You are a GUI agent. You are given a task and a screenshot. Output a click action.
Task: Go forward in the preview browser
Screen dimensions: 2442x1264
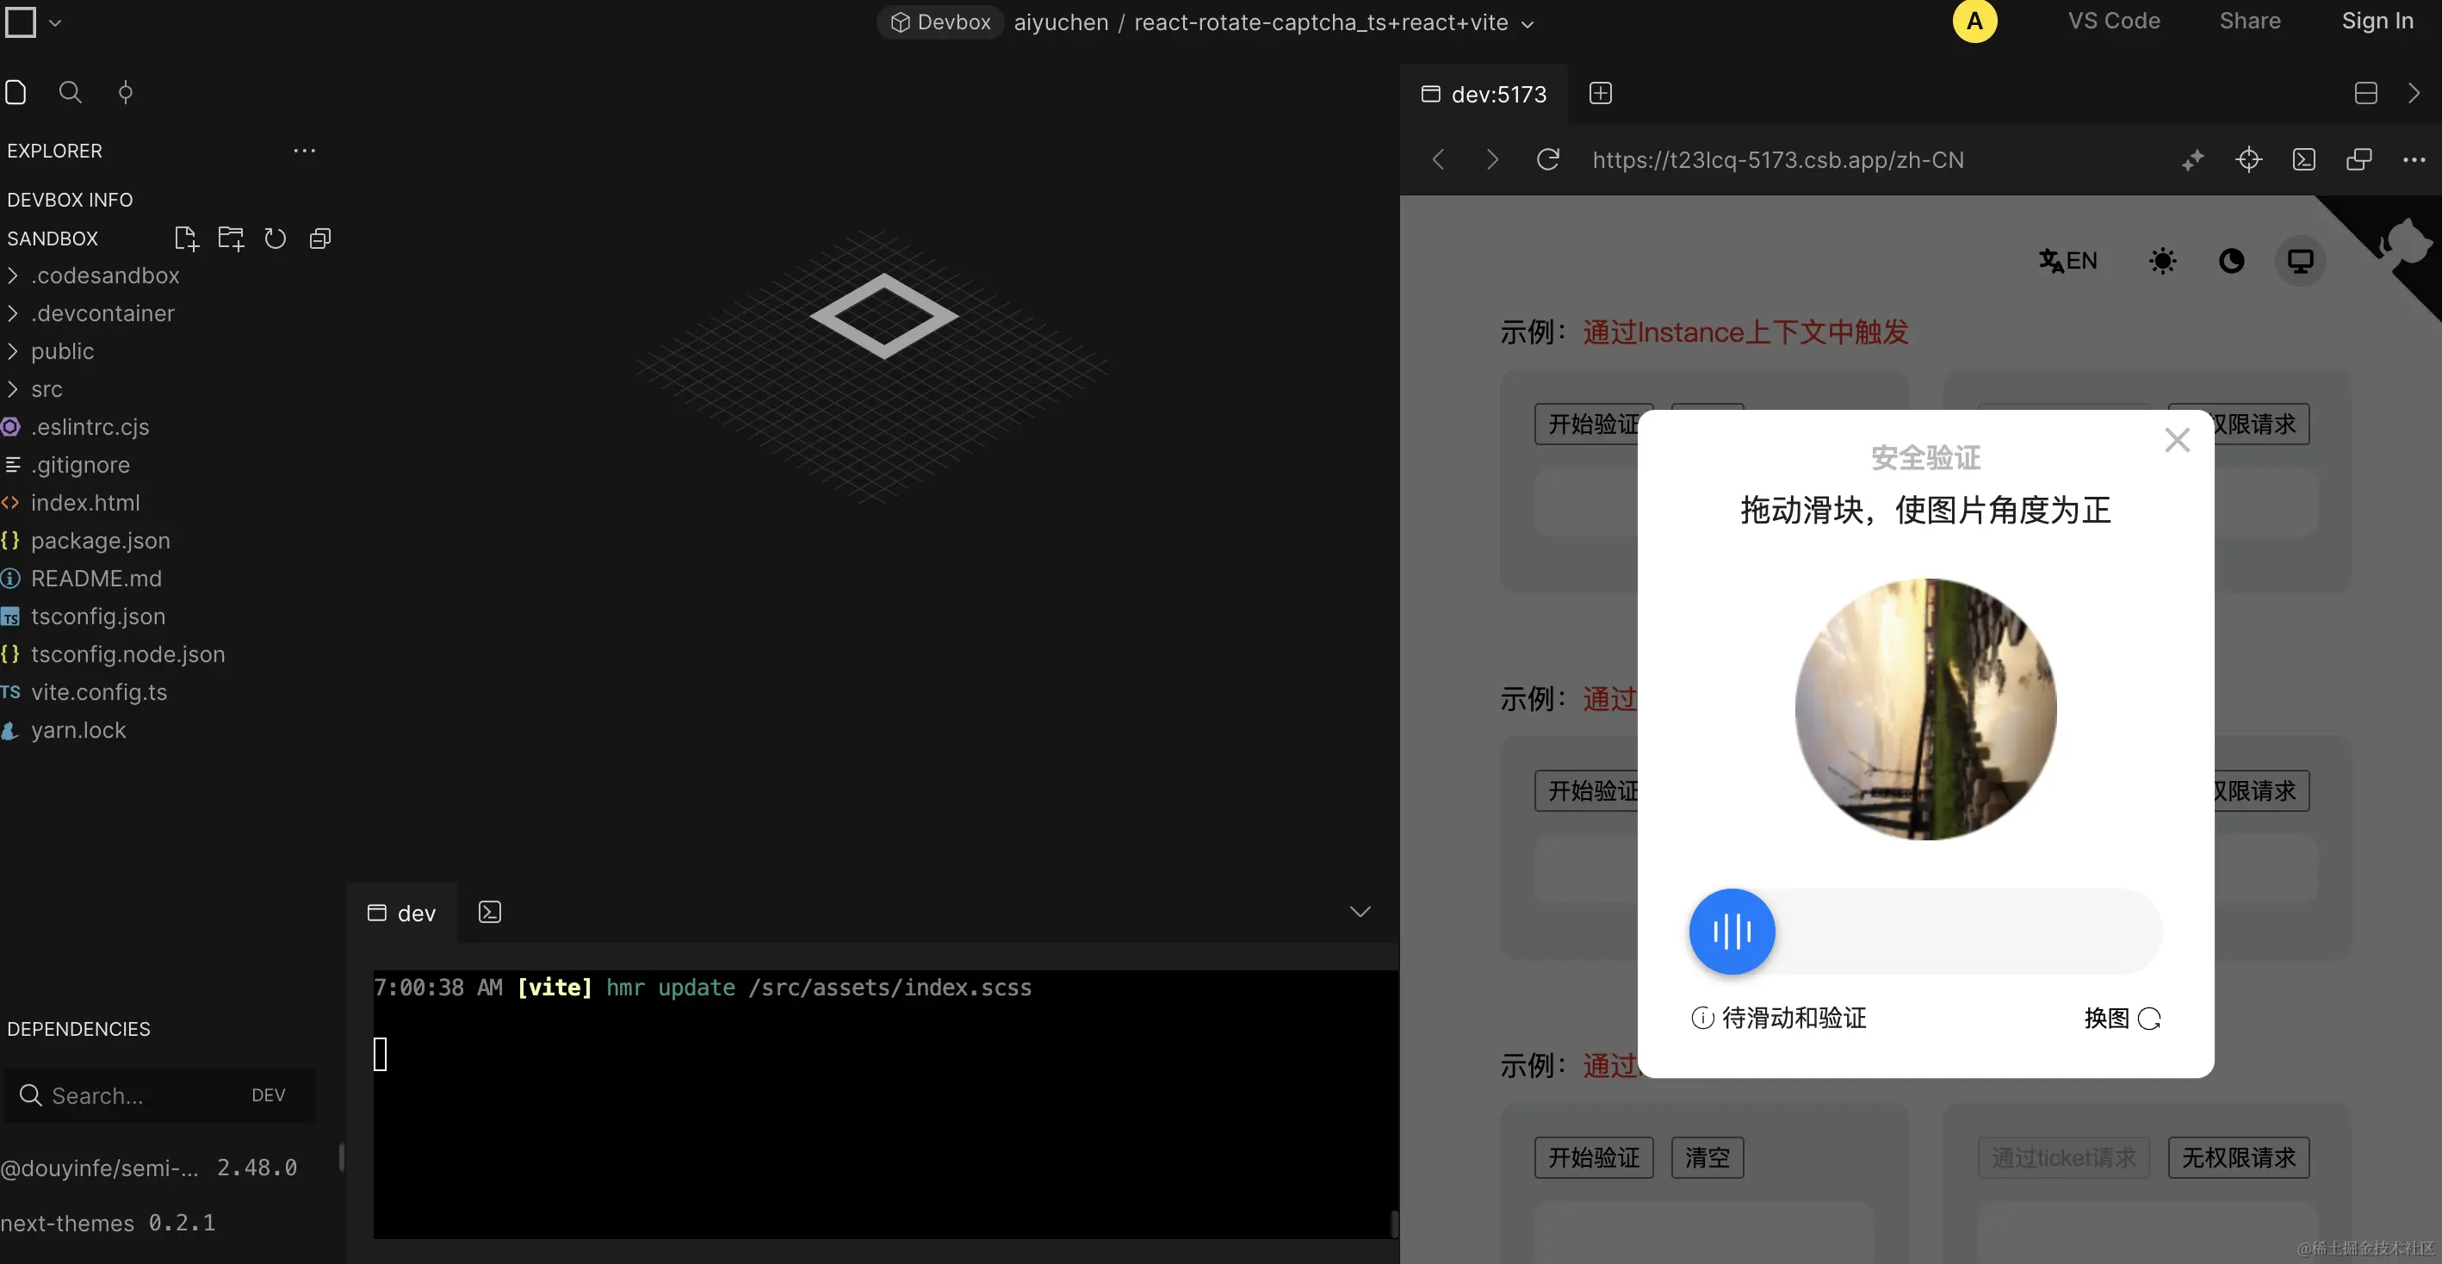tap(1492, 159)
